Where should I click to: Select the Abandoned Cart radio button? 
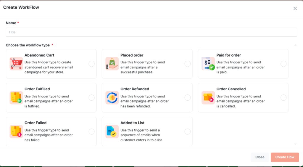(x=92, y=64)
